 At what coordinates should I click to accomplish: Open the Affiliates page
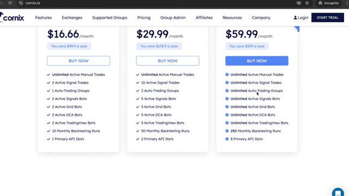click(x=204, y=17)
